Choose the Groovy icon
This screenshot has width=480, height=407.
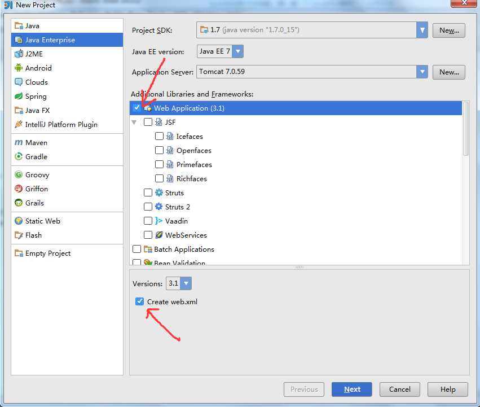(x=19, y=174)
